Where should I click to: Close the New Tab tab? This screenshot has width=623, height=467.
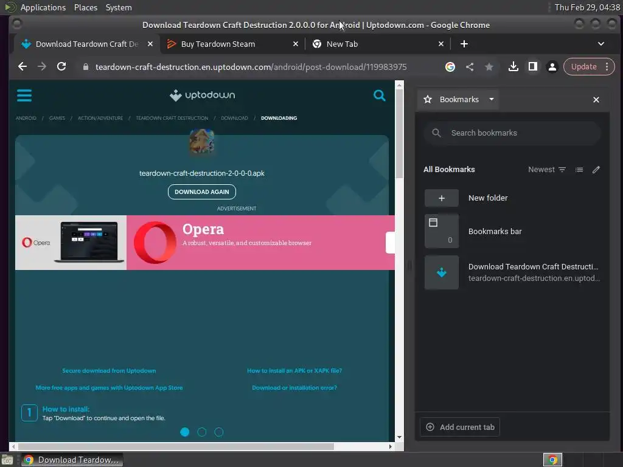point(440,44)
